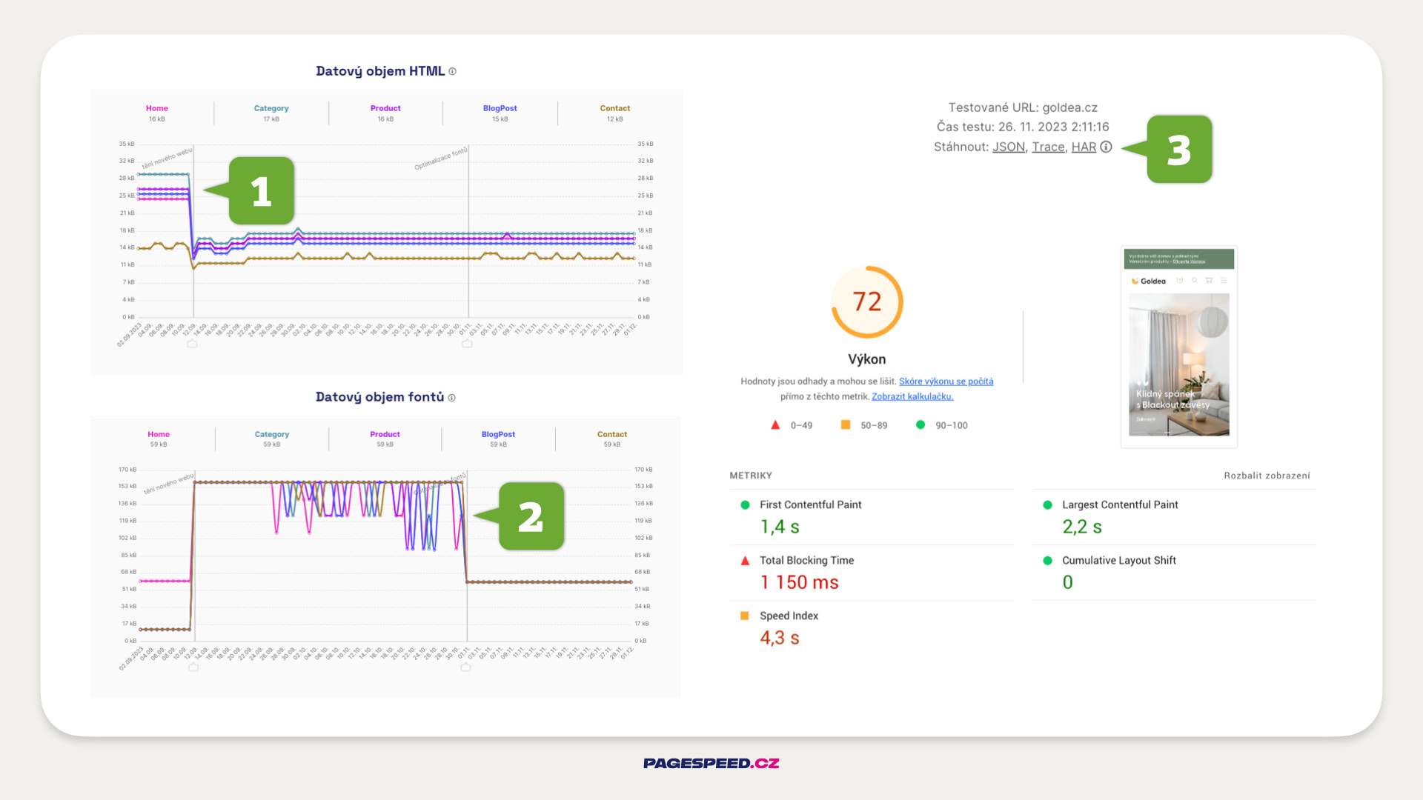Expand metrics with 'Rozbalit zobrazení'
Screen dimensions: 1423x800
coord(1267,476)
